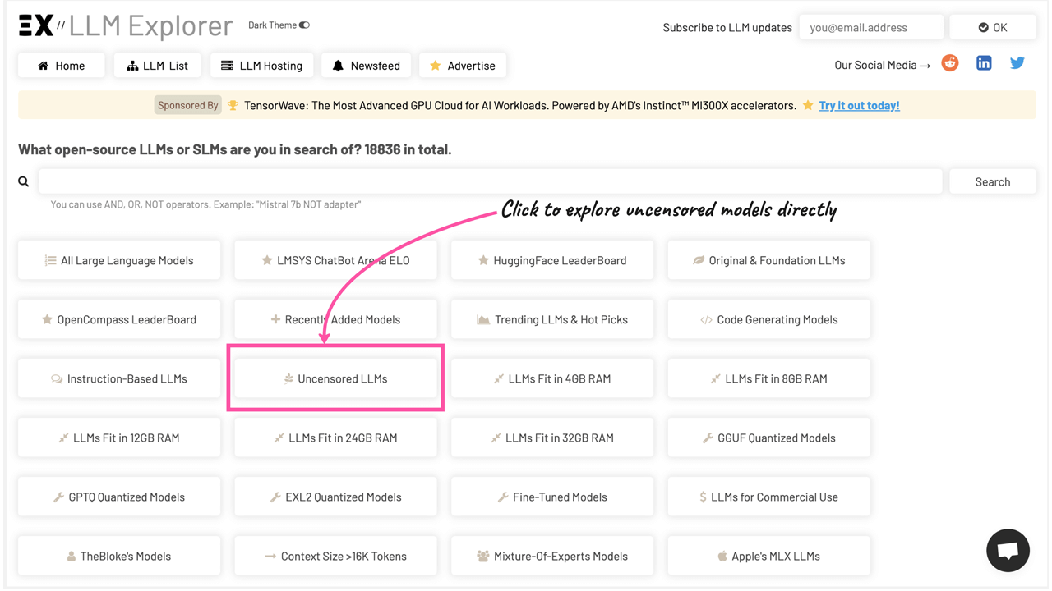
Task: Browse Code Generating Models category
Action: [x=768, y=319]
